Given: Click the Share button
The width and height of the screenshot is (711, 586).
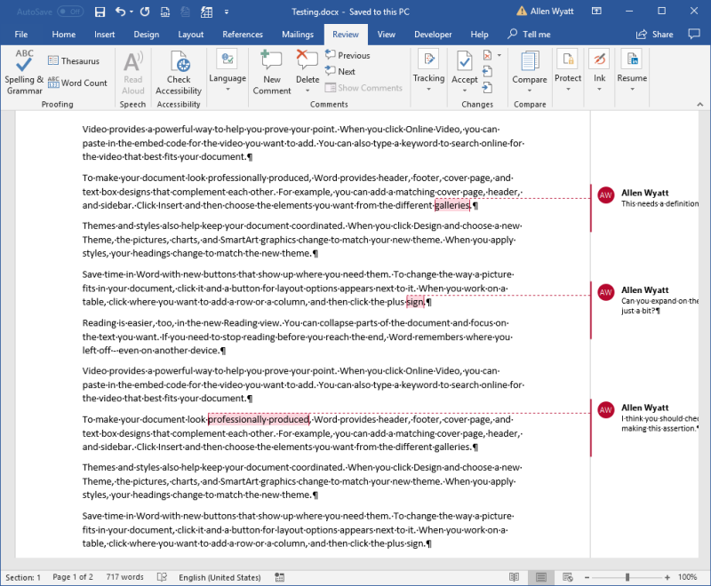Looking at the screenshot, I should click(x=654, y=34).
